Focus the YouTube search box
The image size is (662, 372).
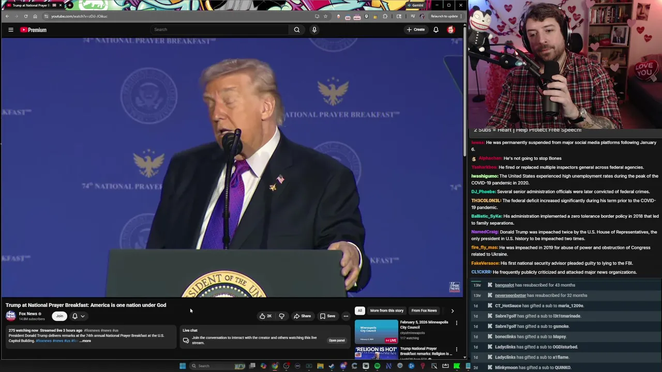pos(220,29)
